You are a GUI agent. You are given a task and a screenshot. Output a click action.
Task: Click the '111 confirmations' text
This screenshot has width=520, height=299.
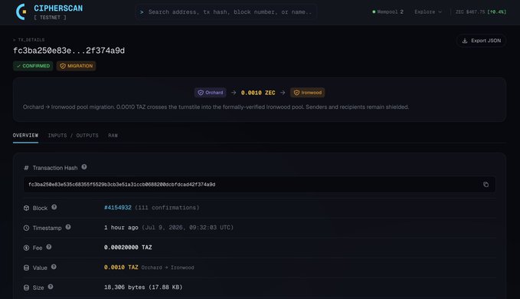pyautogui.click(x=167, y=208)
